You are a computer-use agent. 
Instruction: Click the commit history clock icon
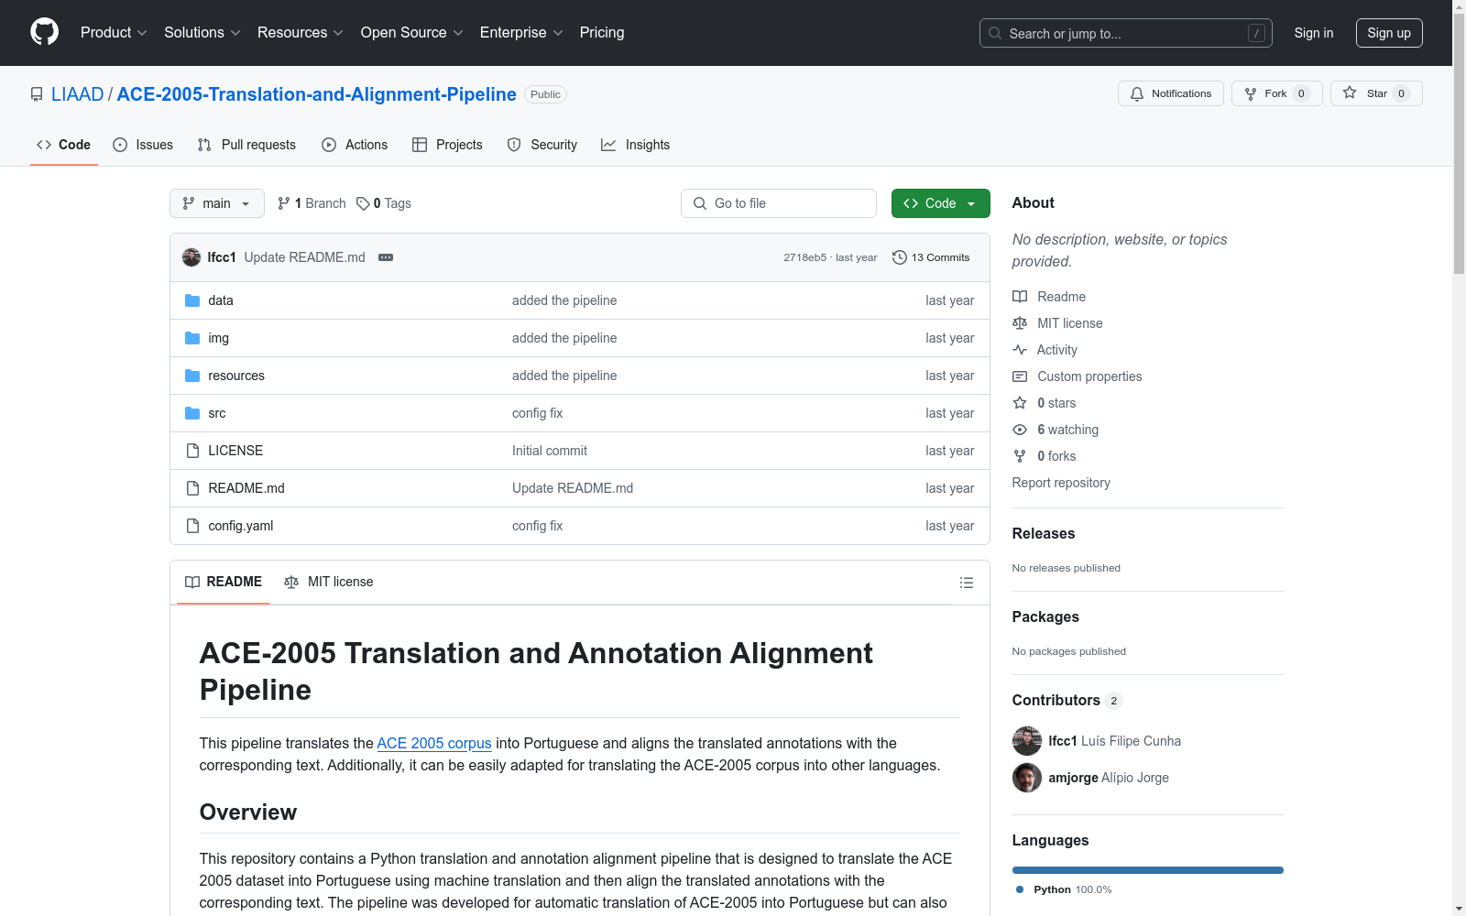(x=900, y=257)
